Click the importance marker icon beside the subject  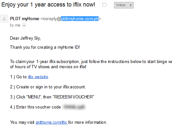[105, 5]
